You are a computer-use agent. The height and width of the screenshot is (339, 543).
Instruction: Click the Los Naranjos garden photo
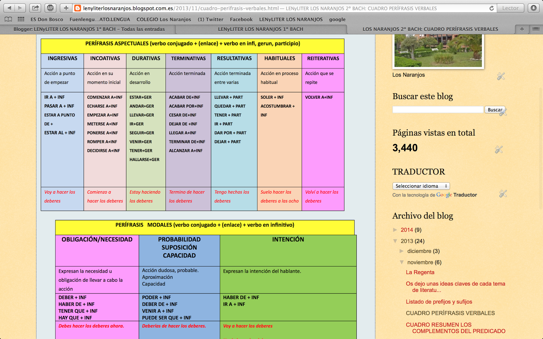click(x=438, y=51)
